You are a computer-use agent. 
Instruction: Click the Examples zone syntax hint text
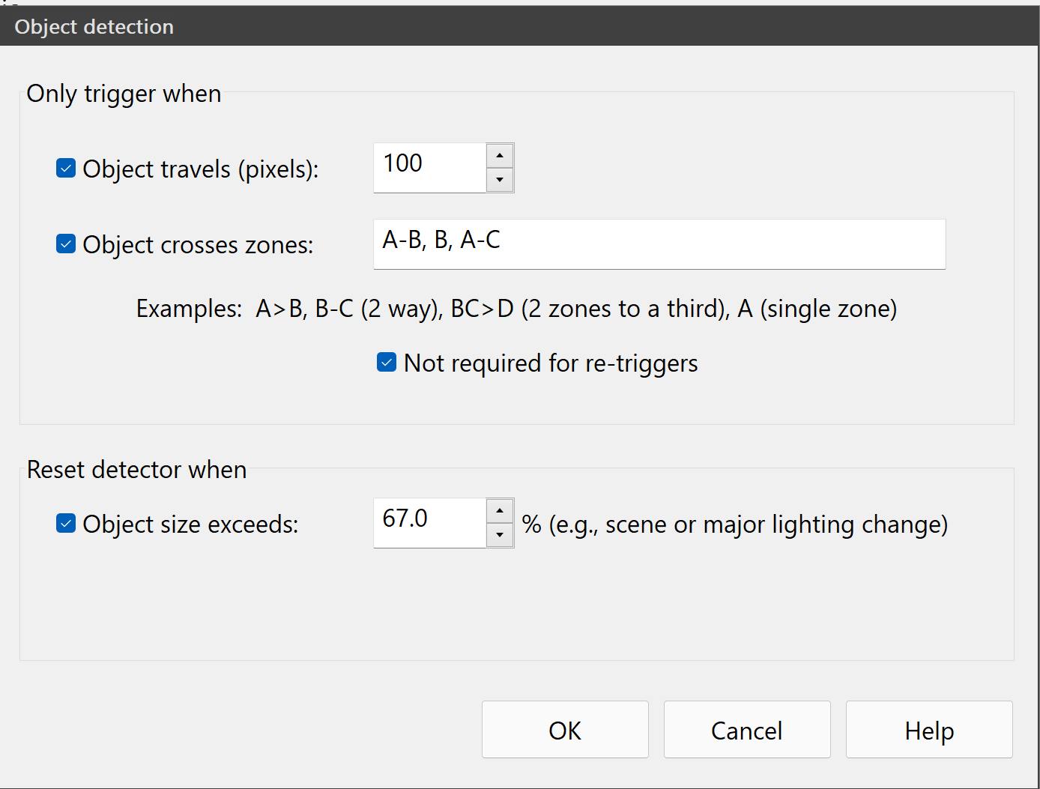tap(516, 309)
